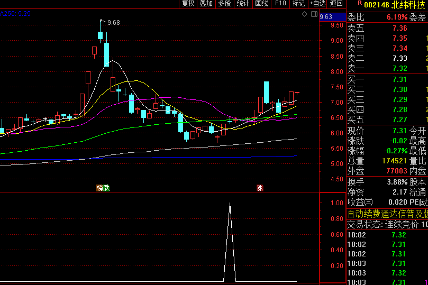The image size is (428, 285).
Task: Click the diamond icon above the chart
Action: (x=304, y=14)
